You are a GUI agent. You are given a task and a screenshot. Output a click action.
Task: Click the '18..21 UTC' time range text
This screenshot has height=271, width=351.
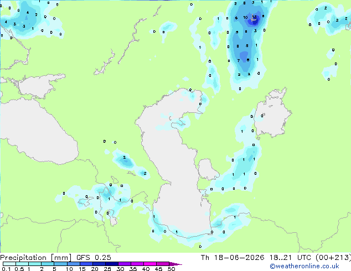(290, 258)
